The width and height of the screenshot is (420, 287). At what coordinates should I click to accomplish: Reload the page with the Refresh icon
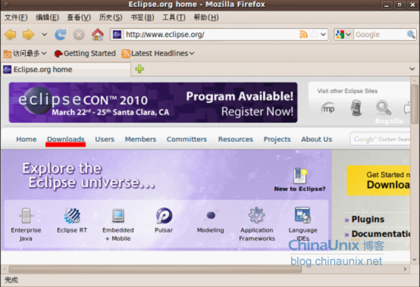[60, 35]
